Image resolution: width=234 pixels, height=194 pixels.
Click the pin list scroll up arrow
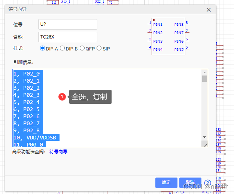click(x=204, y=73)
